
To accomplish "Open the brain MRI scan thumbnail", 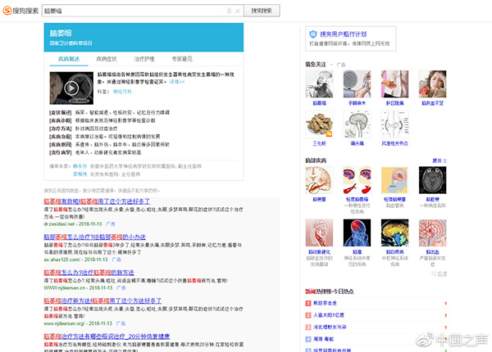I will click(432, 180).
